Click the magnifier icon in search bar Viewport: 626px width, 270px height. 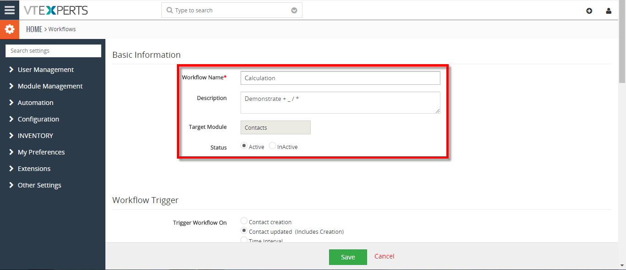[170, 10]
